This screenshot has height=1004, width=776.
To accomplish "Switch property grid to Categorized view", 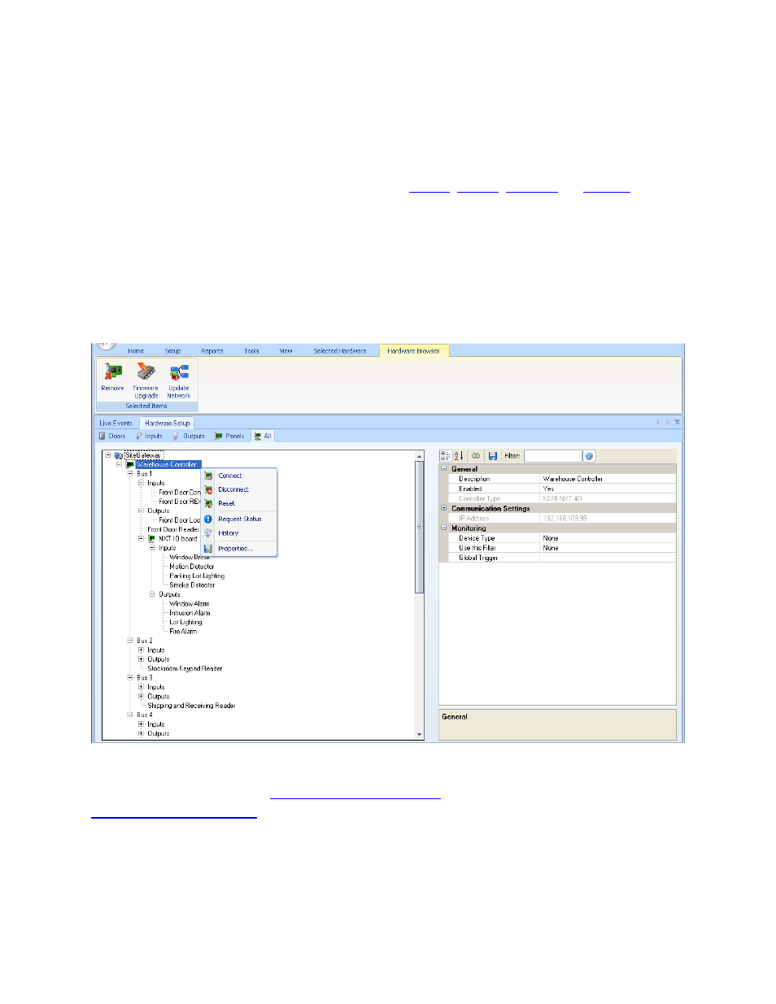I will coord(446,456).
